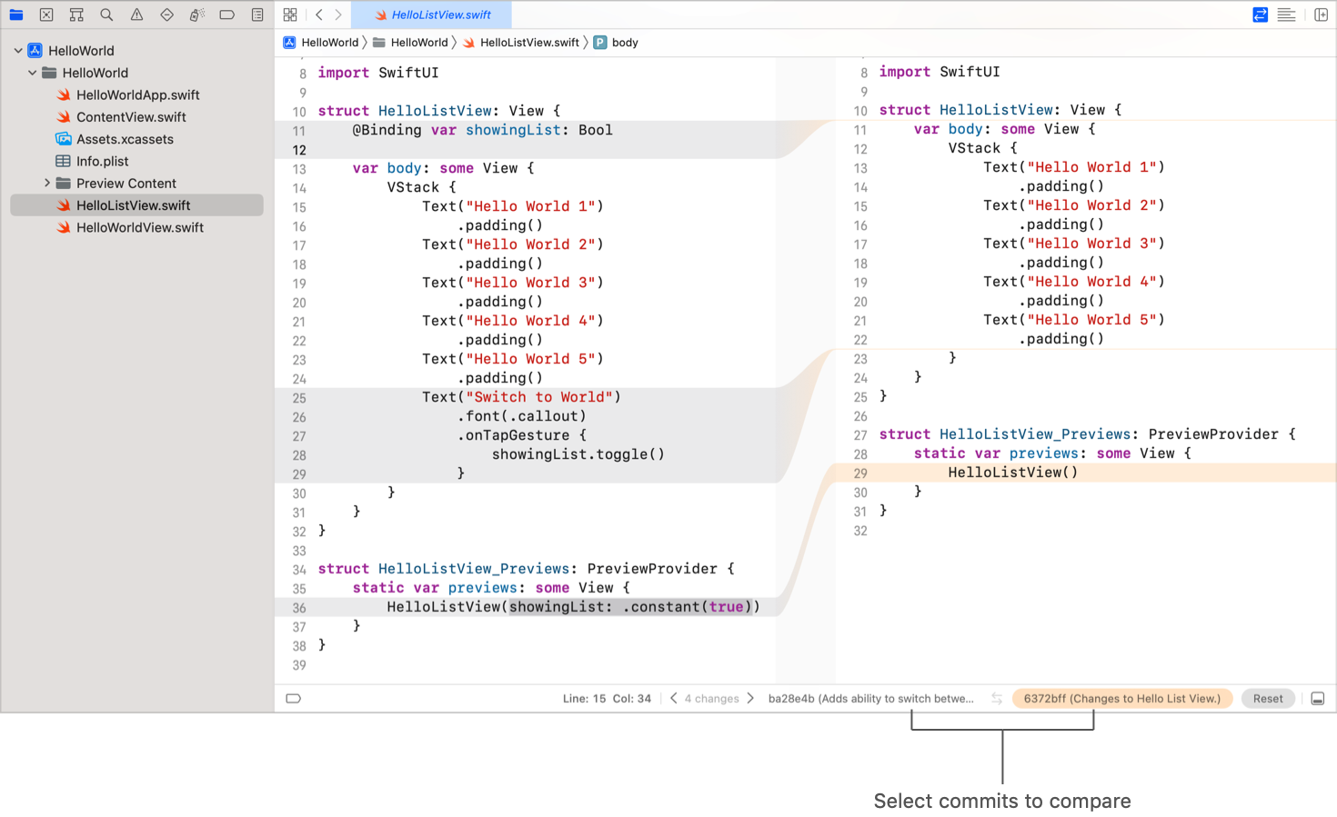This screenshot has width=1337, height=817.
Task: Click the left status bar rectangle icon
Action: [x=293, y=699]
